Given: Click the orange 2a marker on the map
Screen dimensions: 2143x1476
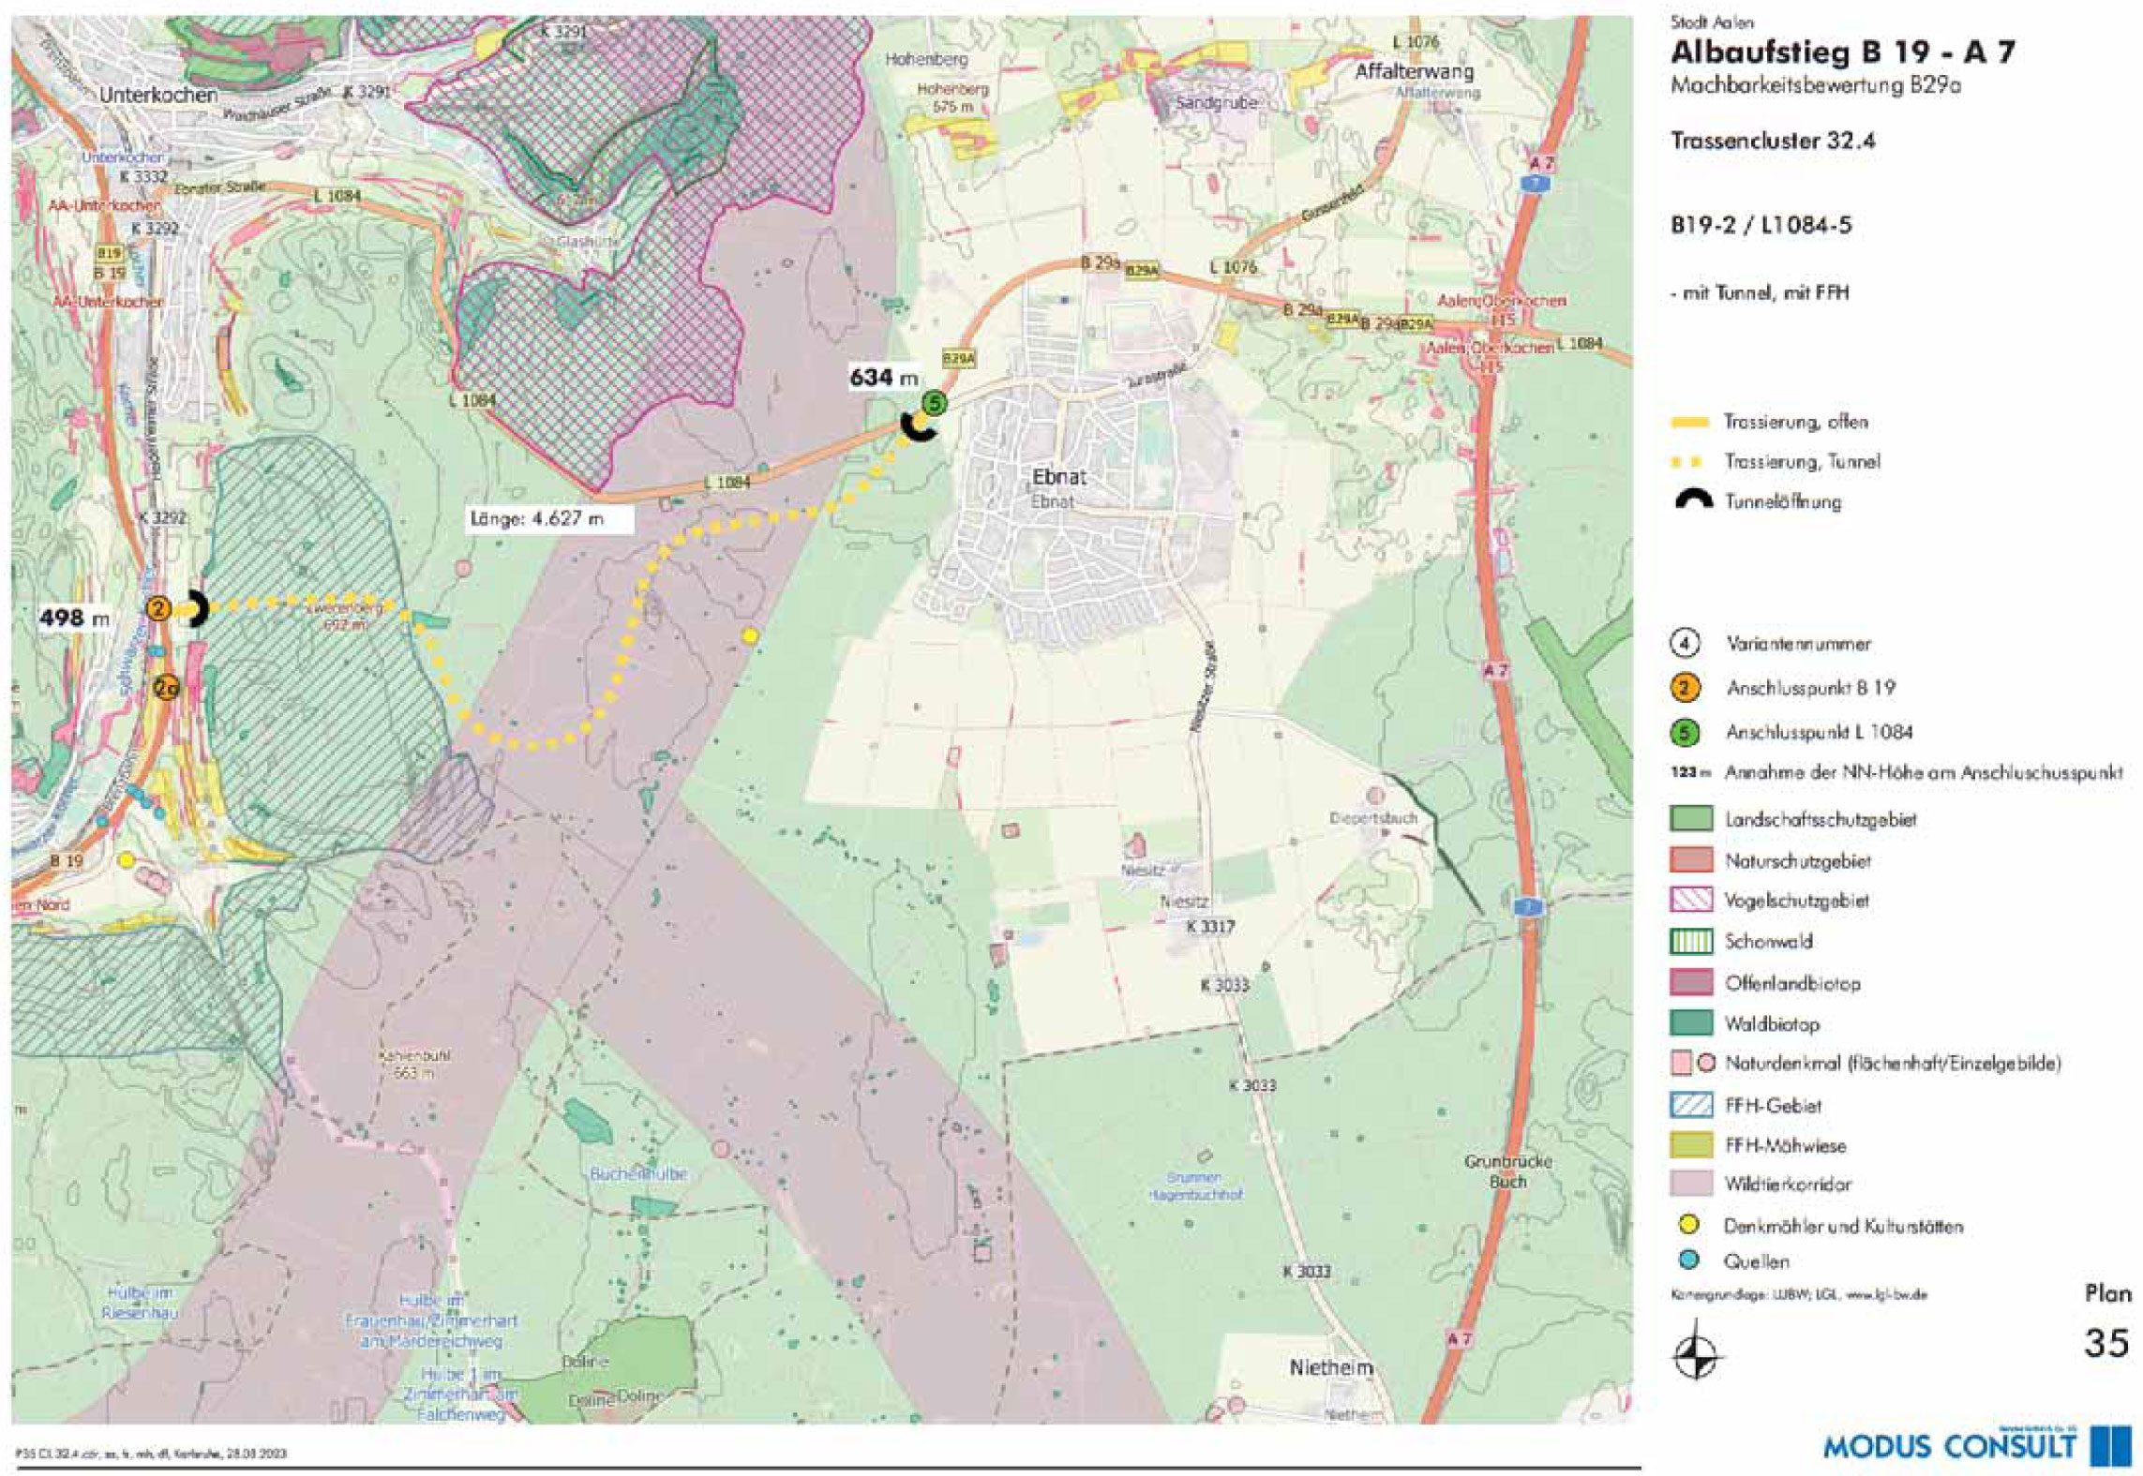Looking at the screenshot, I should (166, 689).
